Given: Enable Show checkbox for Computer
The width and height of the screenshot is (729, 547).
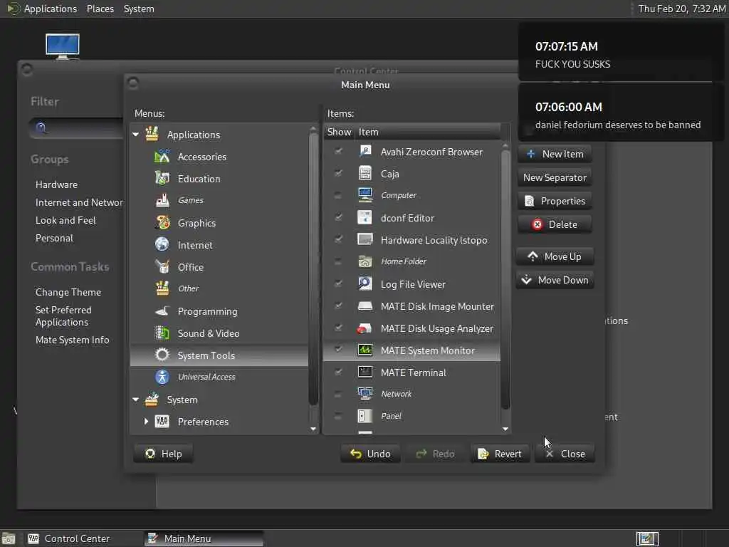Looking at the screenshot, I should point(338,195).
